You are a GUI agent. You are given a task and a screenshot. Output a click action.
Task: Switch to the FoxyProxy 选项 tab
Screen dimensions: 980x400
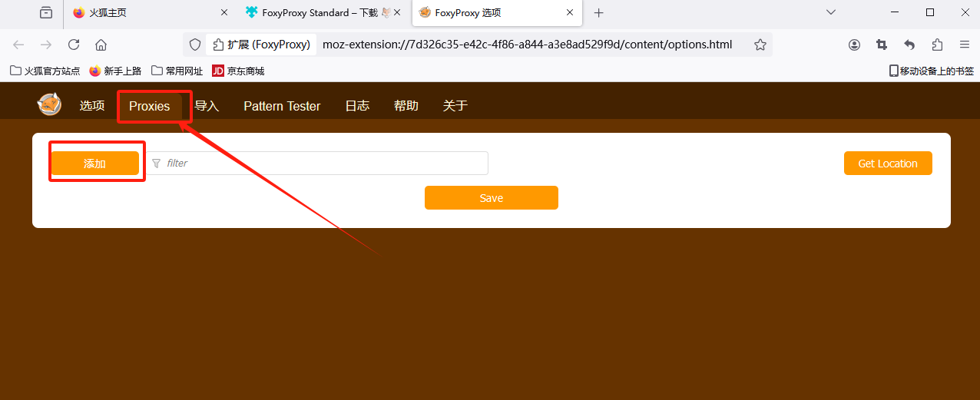tap(497, 13)
